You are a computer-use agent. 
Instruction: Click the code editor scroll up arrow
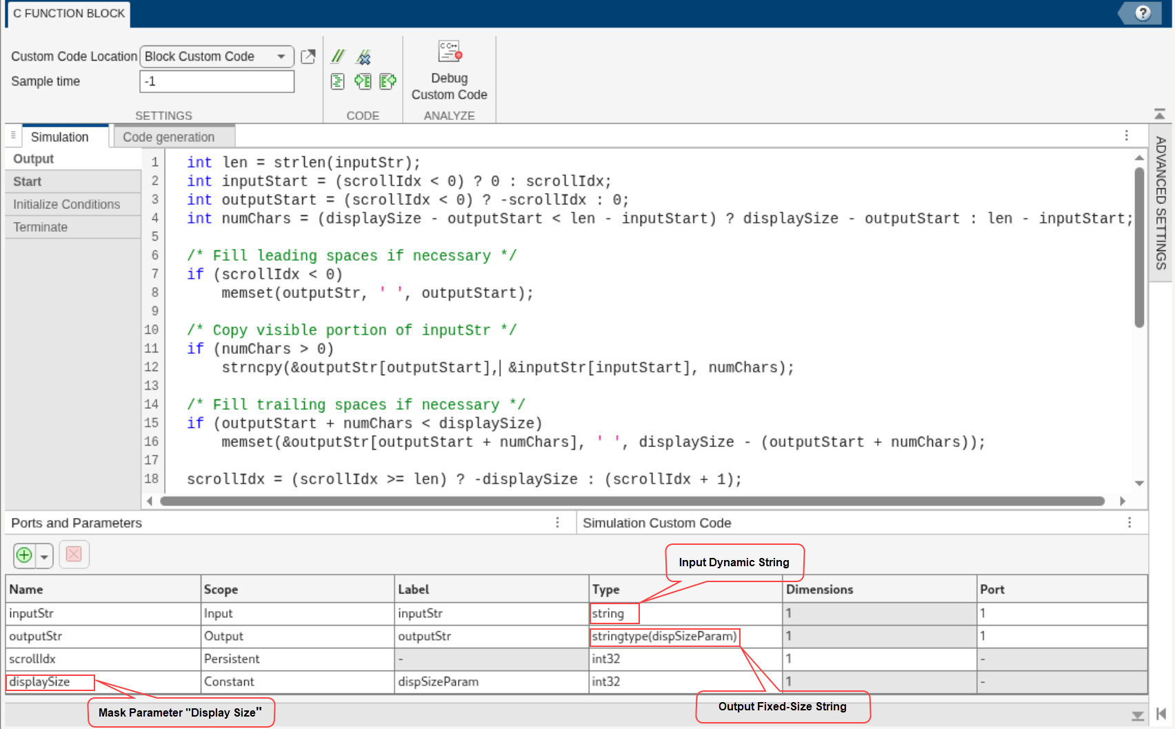[x=1139, y=158]
